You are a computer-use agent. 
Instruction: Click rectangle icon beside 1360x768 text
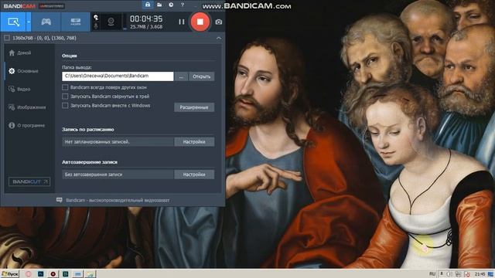7,38
